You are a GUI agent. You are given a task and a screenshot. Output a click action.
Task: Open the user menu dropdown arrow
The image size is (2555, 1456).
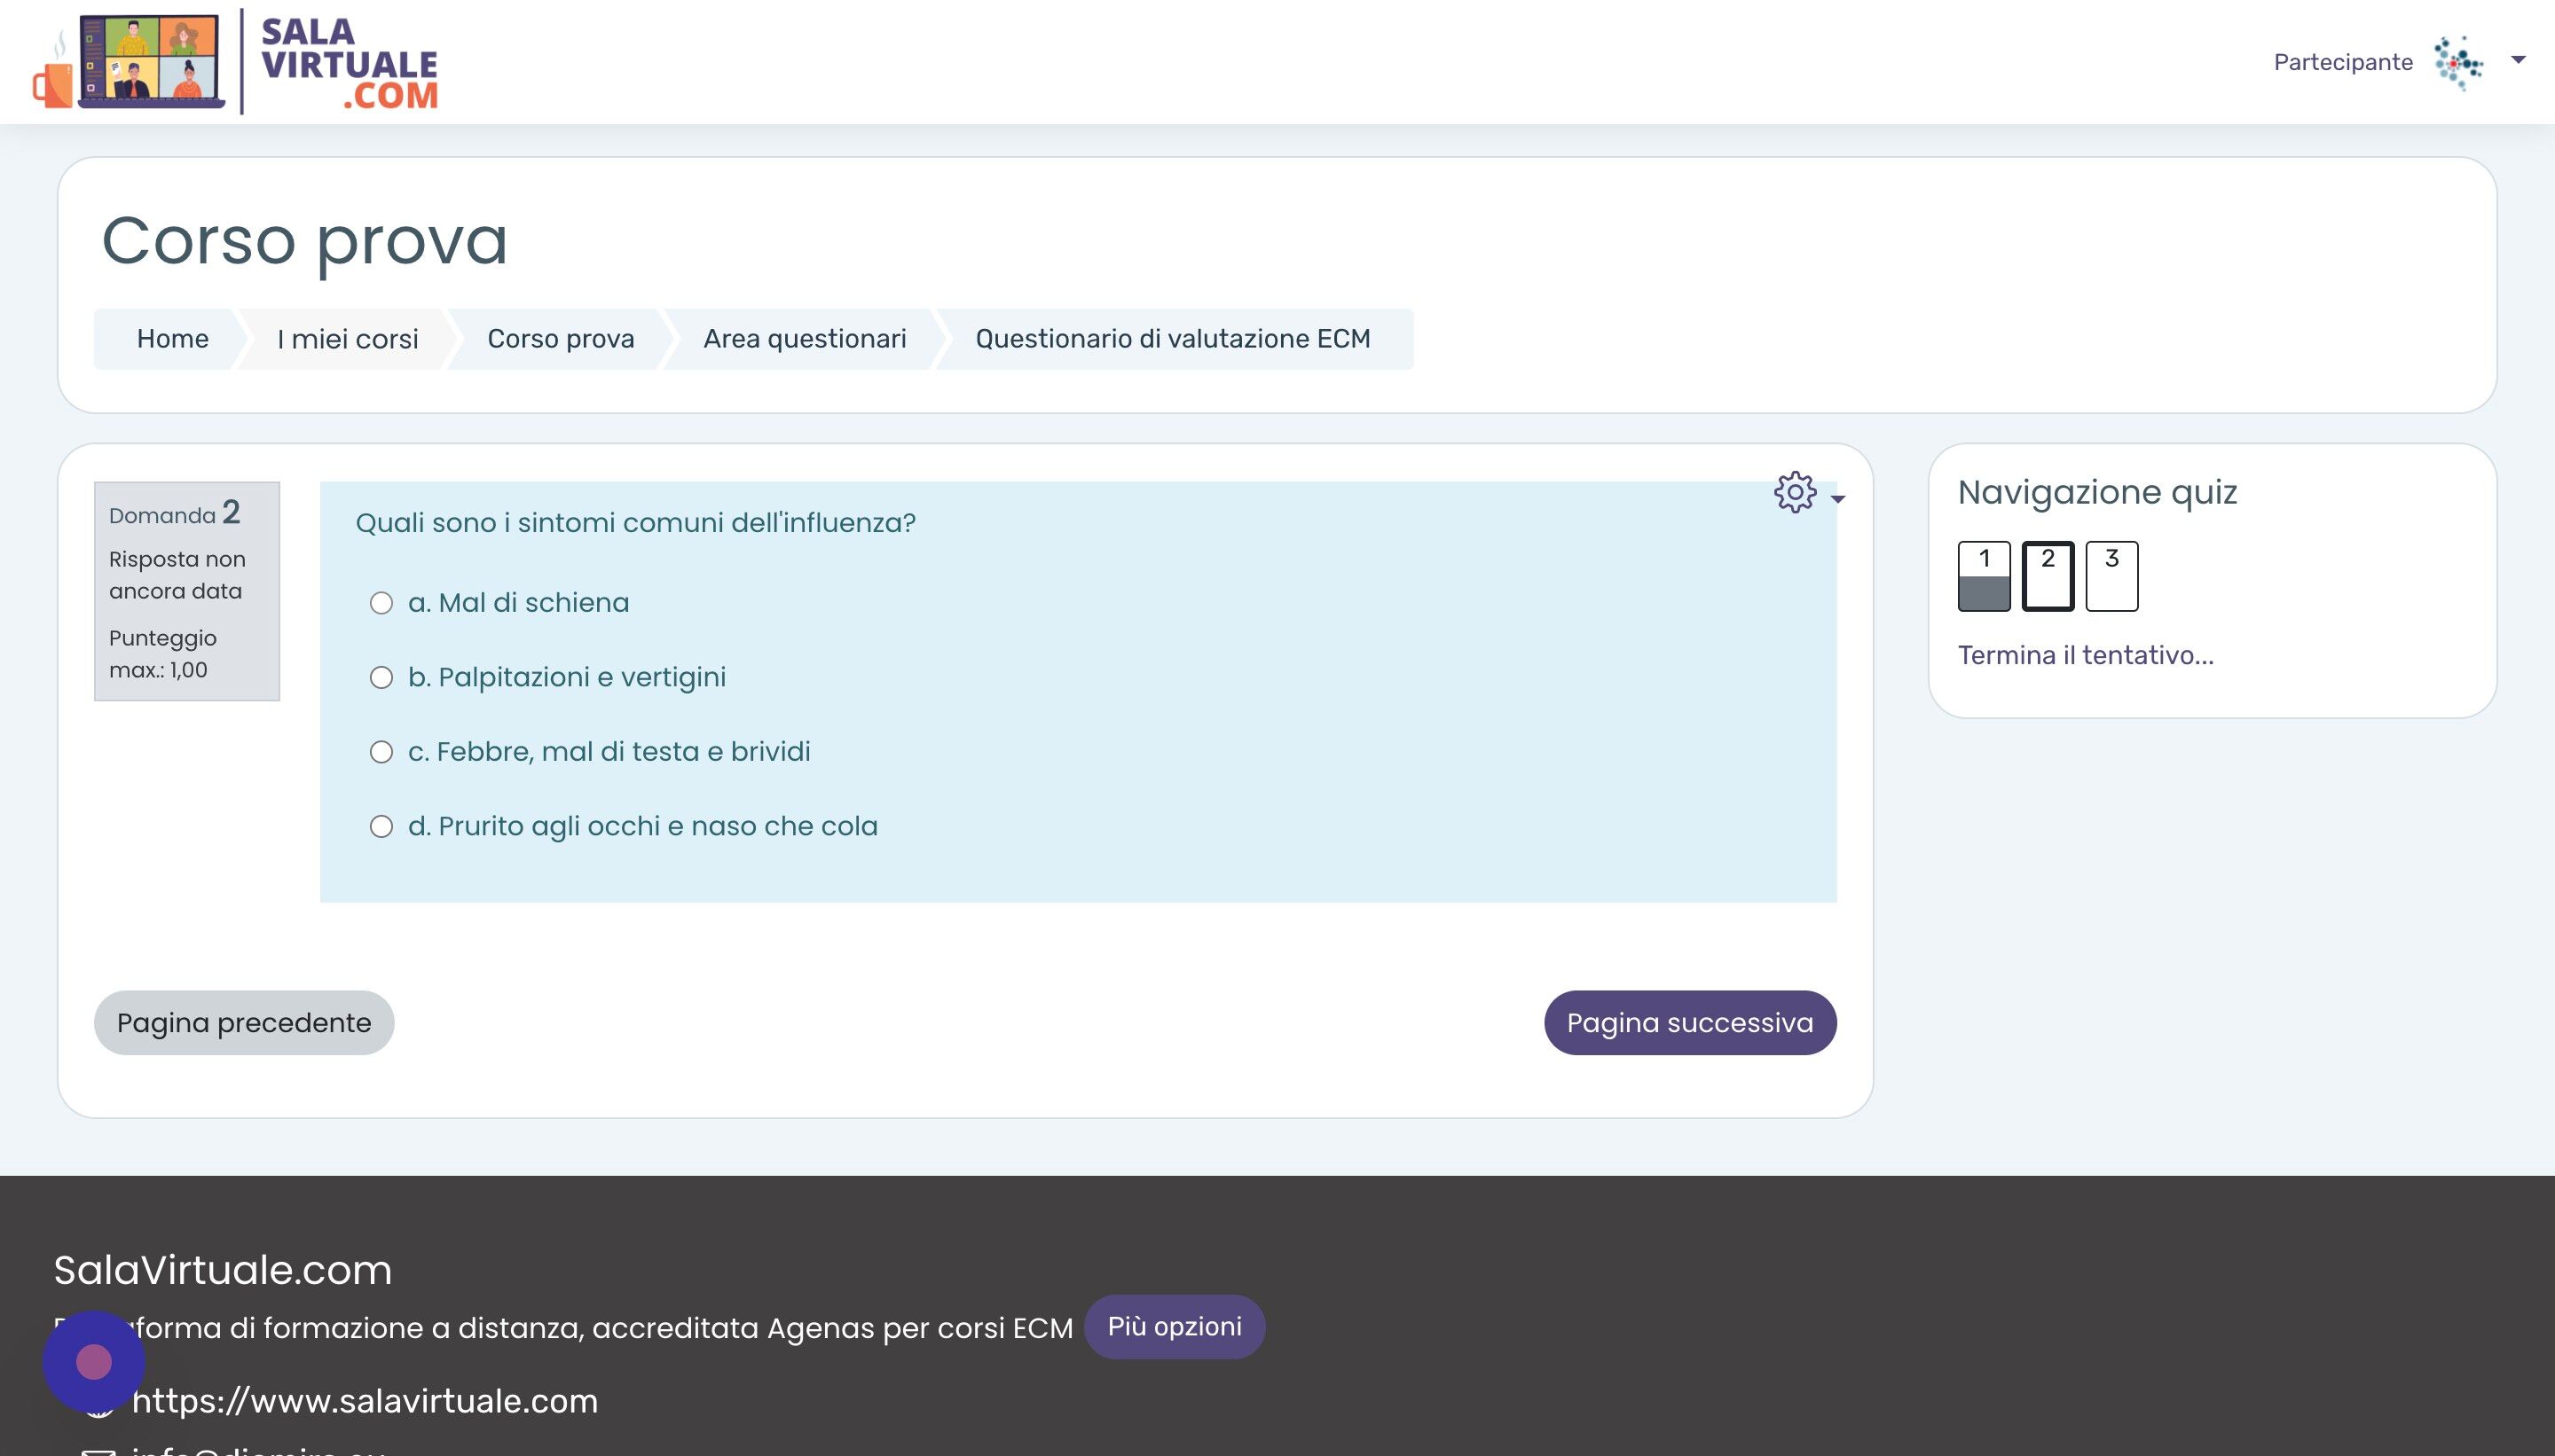pos(2519,60)
